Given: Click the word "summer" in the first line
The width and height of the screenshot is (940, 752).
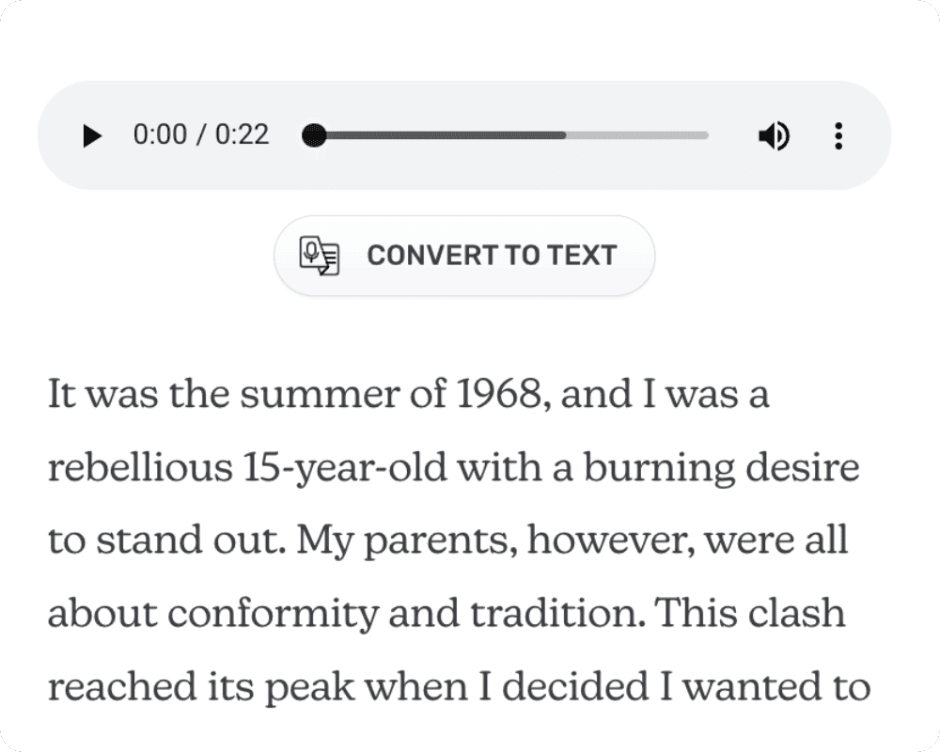Looking at the screenshot, I should point(320,395).
